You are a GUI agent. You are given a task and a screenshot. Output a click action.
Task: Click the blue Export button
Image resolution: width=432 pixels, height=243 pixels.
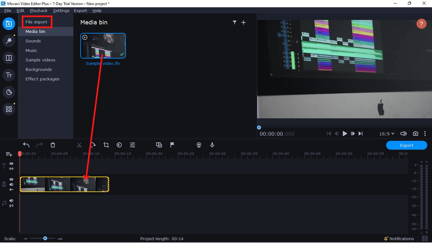(x=406, y=145)
